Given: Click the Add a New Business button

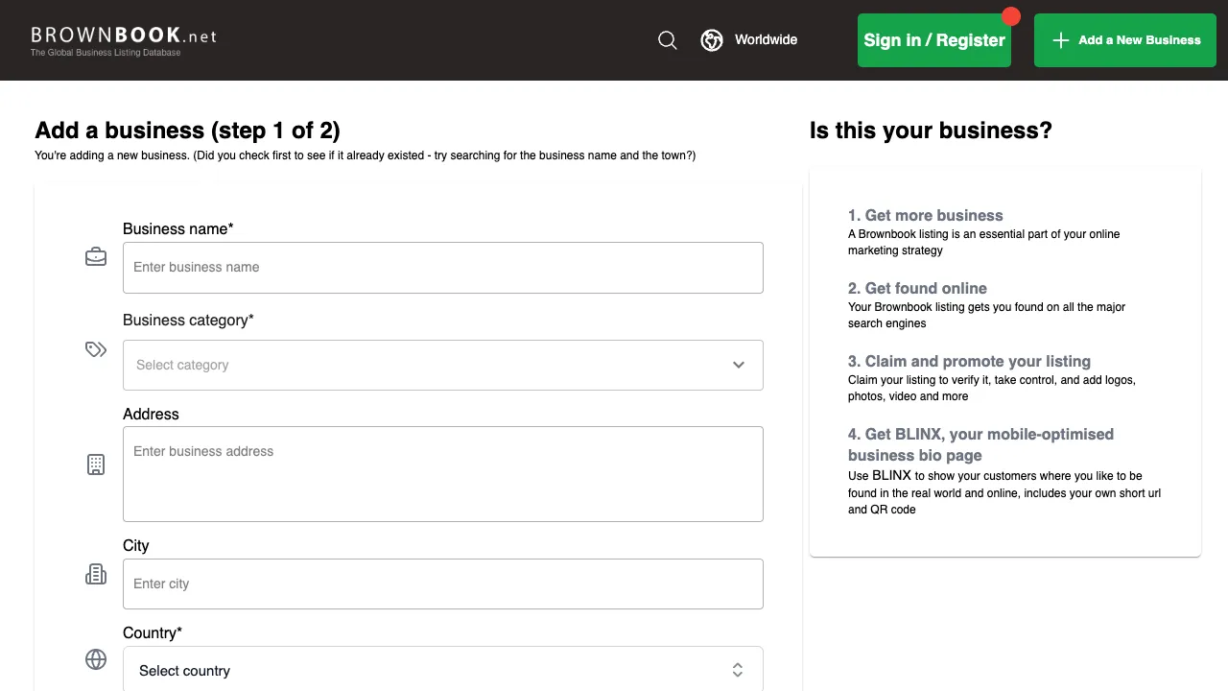Looking at the screenshot, I should point(1125,40).
